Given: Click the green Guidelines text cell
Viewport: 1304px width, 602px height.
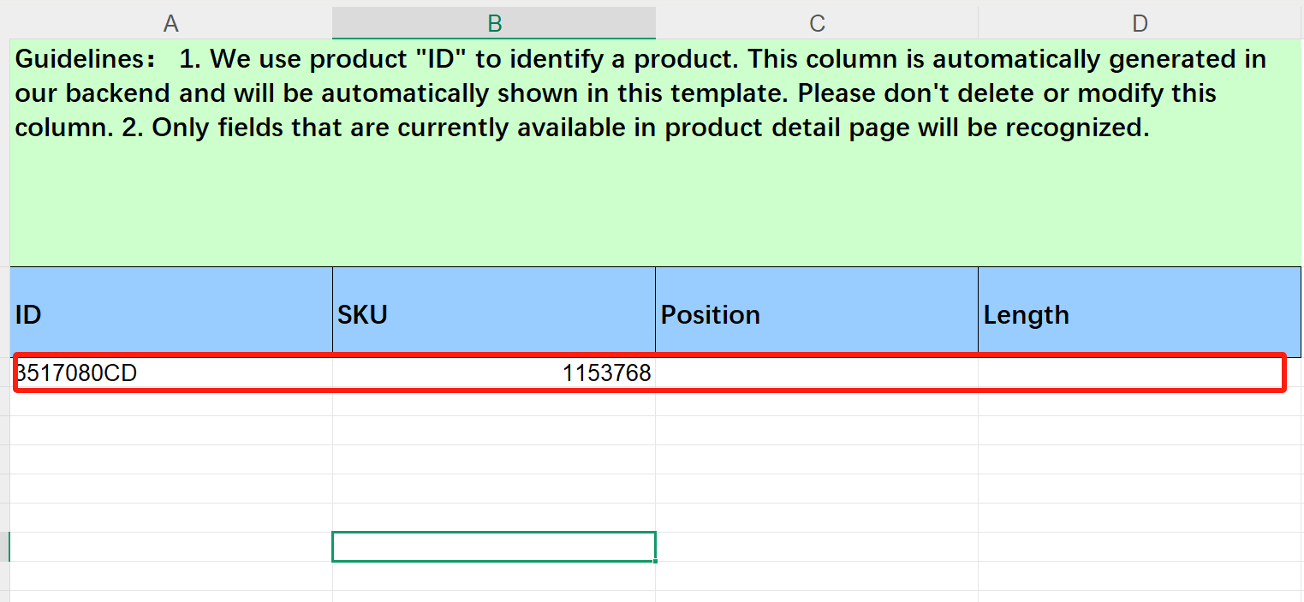Looking at the screenshot, I should click(655, 152).
